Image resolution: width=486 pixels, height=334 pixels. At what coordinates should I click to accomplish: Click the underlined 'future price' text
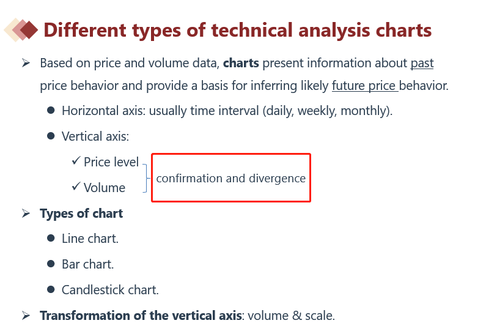pyautogui.click(x=364, y=86)
